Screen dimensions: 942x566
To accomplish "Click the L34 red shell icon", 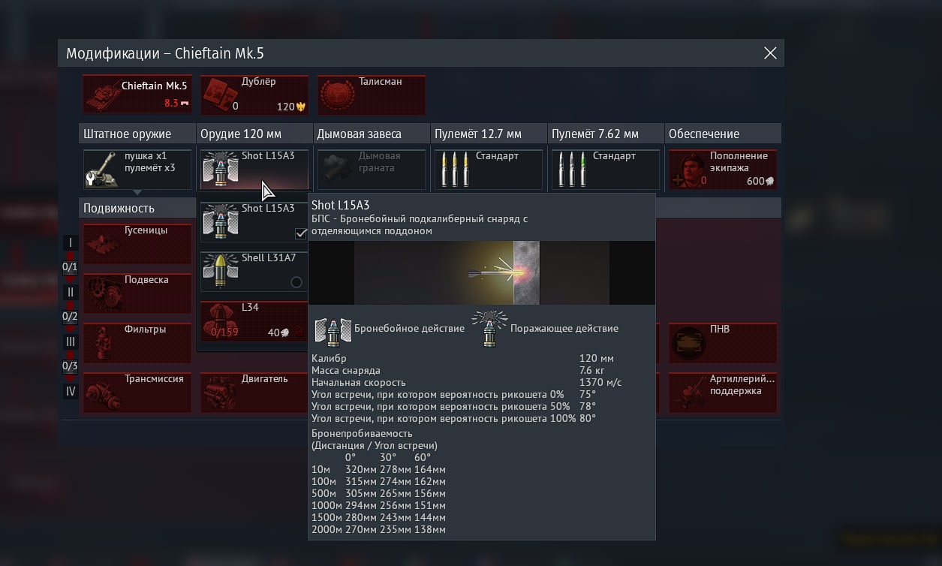I will pyautogui.click(x=219, y=321).
